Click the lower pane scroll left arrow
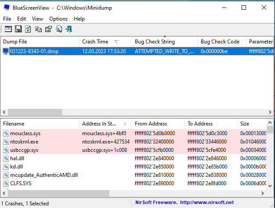Image resolution: width=275 pixels, height=208 pixels. pos(4,193)
